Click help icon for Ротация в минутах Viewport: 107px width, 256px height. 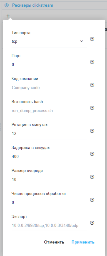[x=92, y=131]
